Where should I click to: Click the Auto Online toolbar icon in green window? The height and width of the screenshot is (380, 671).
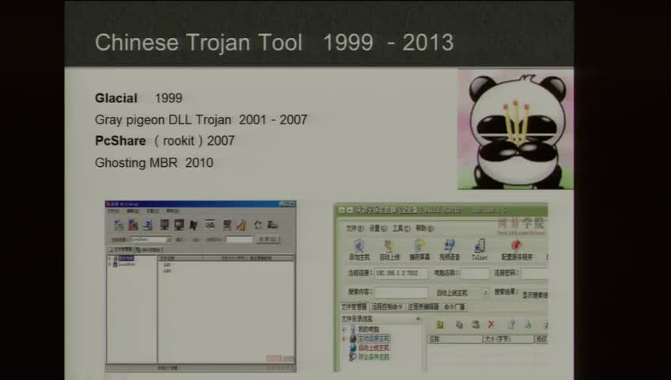point(389,250)
